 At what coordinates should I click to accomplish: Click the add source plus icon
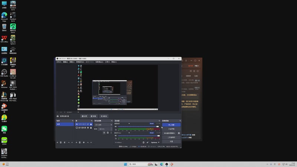76,142
